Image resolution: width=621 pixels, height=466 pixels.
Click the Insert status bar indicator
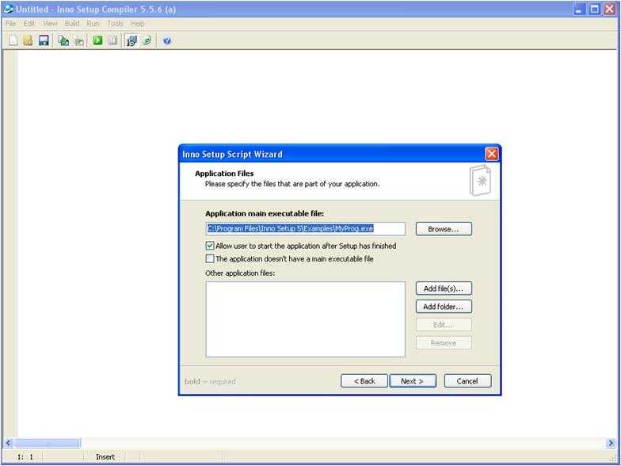pyautogui.click(x=105, y=456)
